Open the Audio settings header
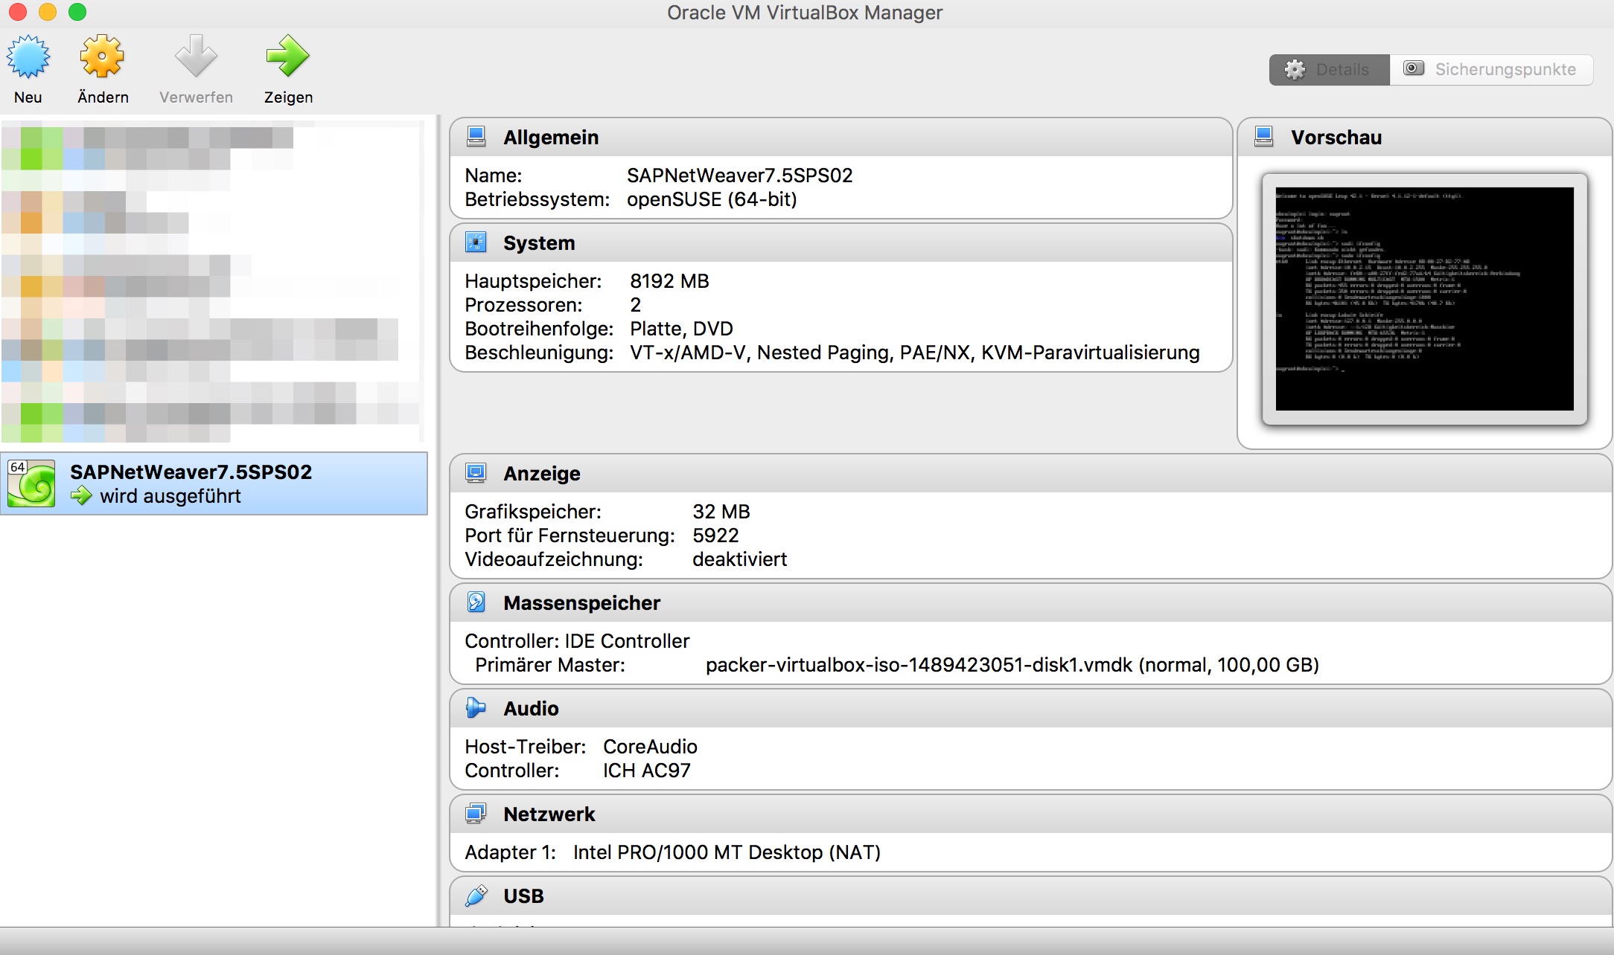 click(1031, 708)
